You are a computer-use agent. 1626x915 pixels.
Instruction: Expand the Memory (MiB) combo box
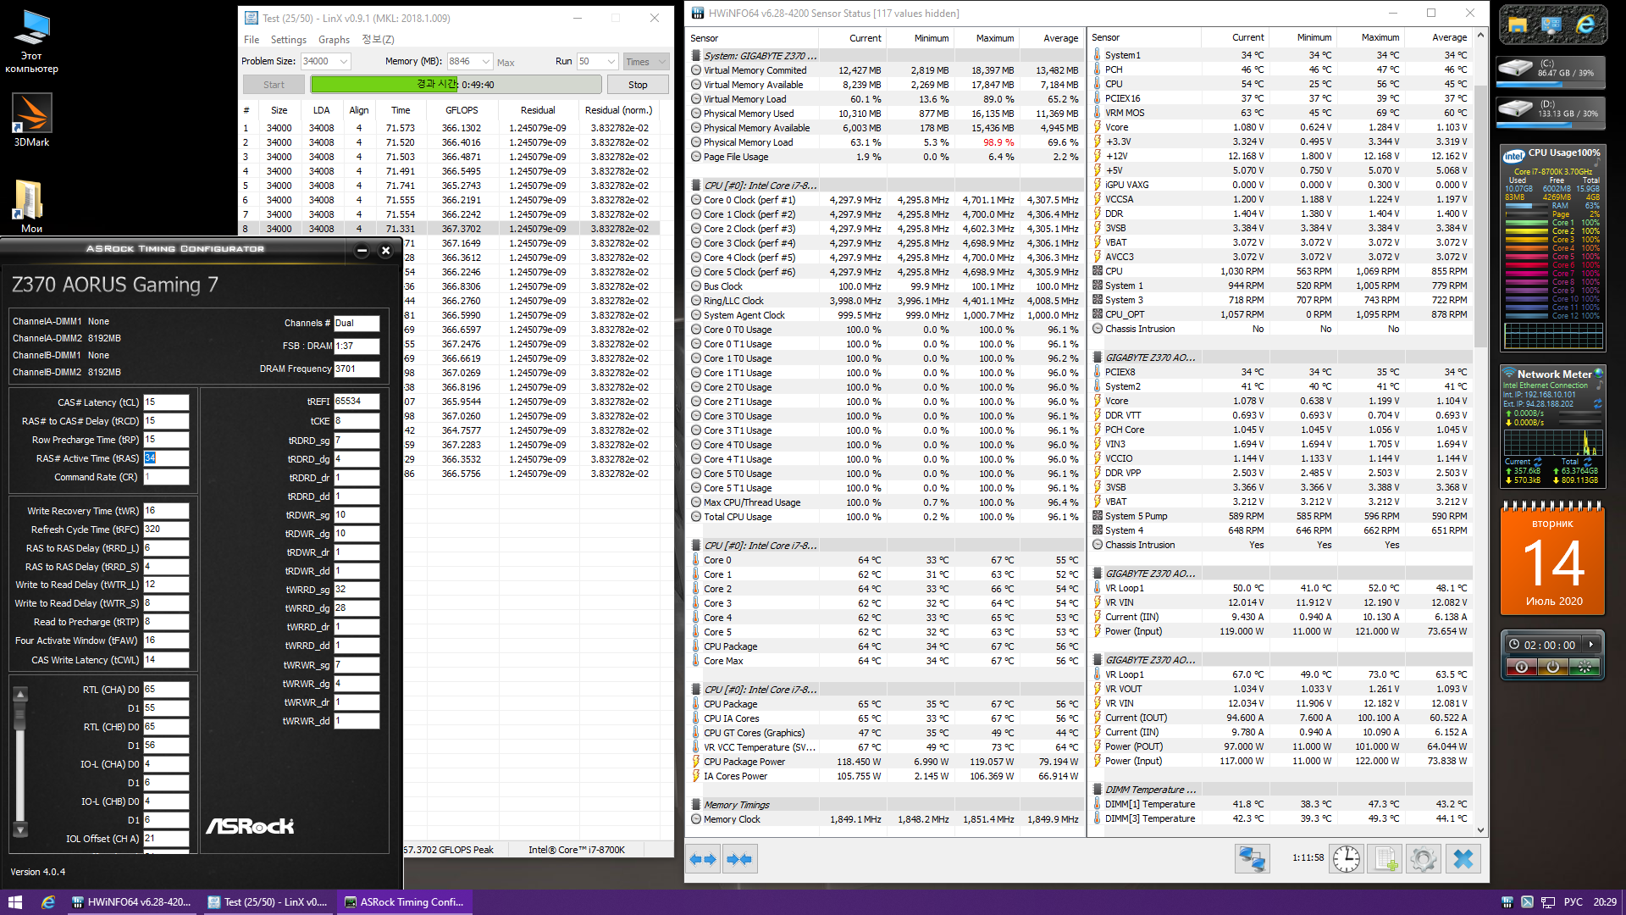coord(486,61)
